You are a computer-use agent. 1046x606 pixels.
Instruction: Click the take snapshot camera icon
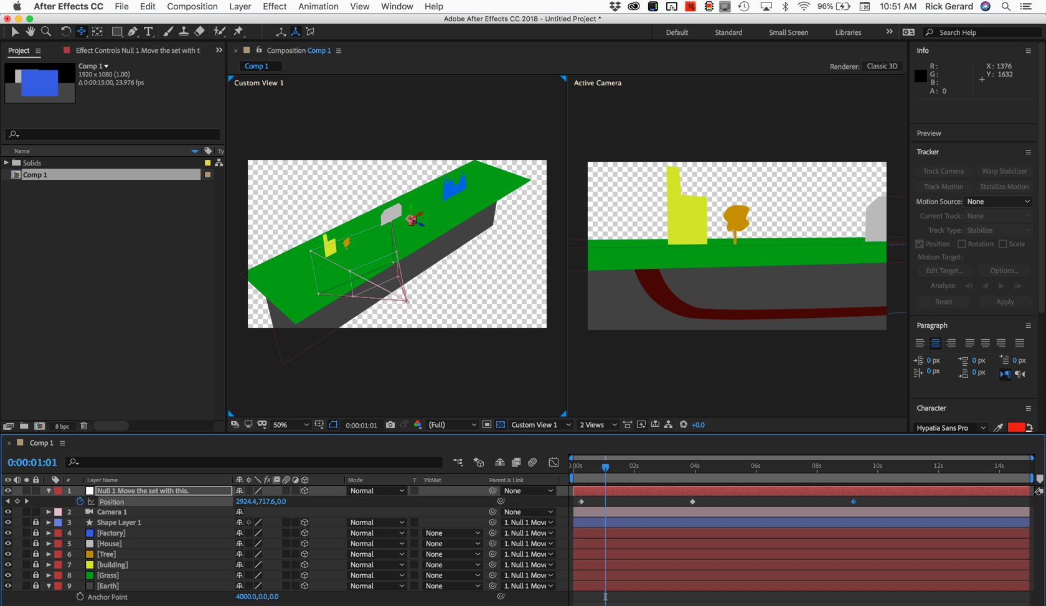coord(390,425)
